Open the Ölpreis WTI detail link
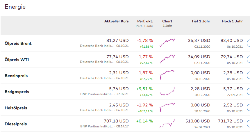Image resolution: width=250 pixels, height=137 pixels. coord(17,60)
